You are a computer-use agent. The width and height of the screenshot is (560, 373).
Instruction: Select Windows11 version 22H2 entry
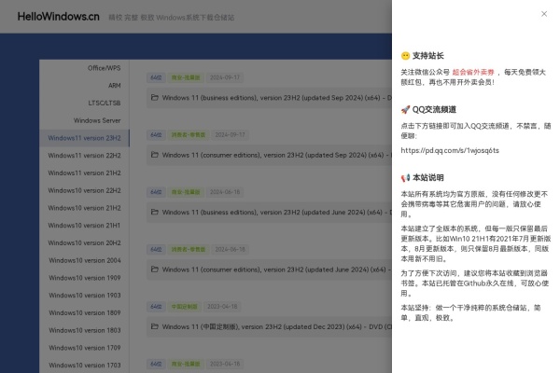(85, 156)
